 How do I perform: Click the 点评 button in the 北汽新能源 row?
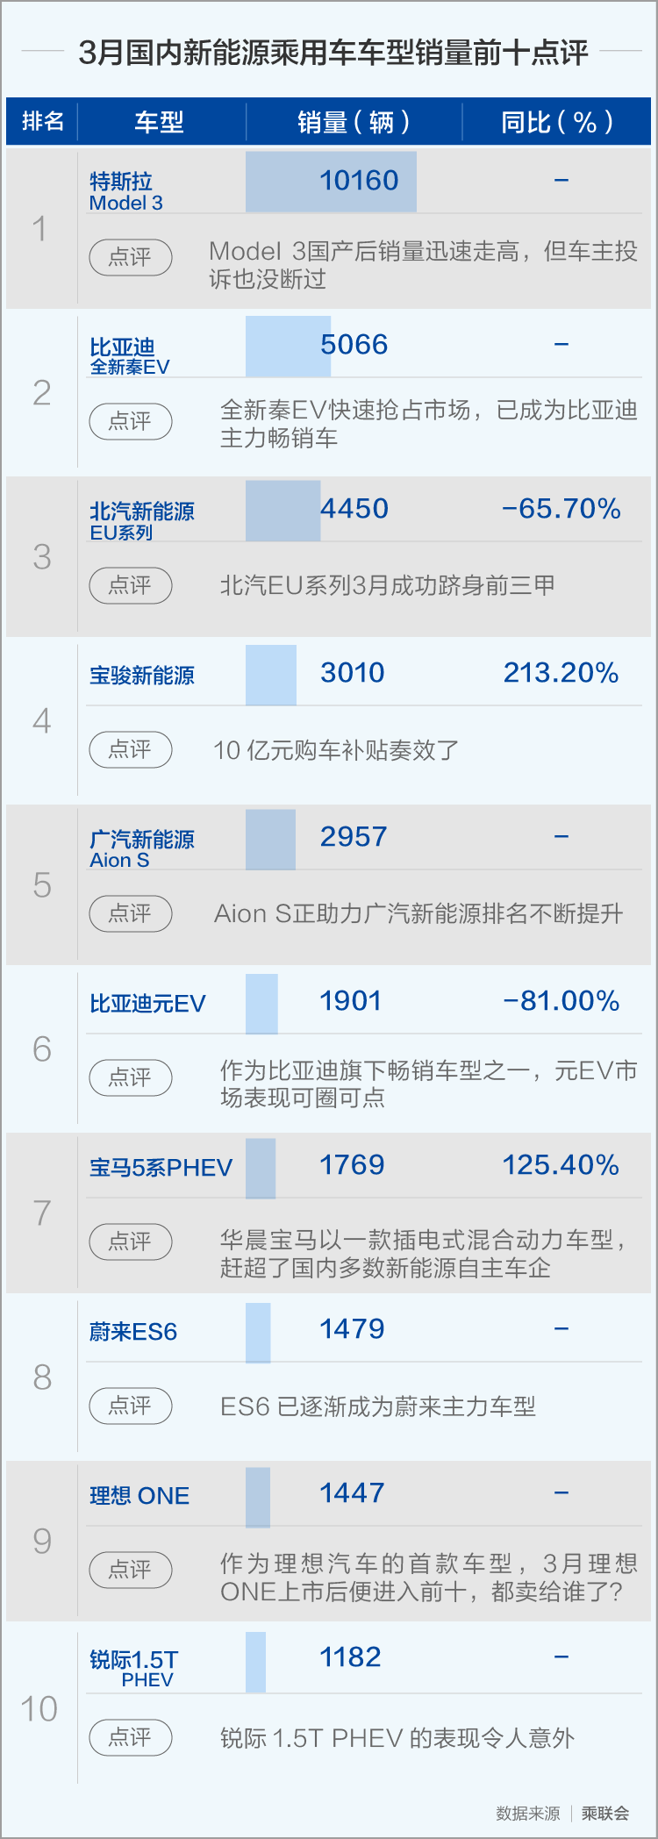131,585
